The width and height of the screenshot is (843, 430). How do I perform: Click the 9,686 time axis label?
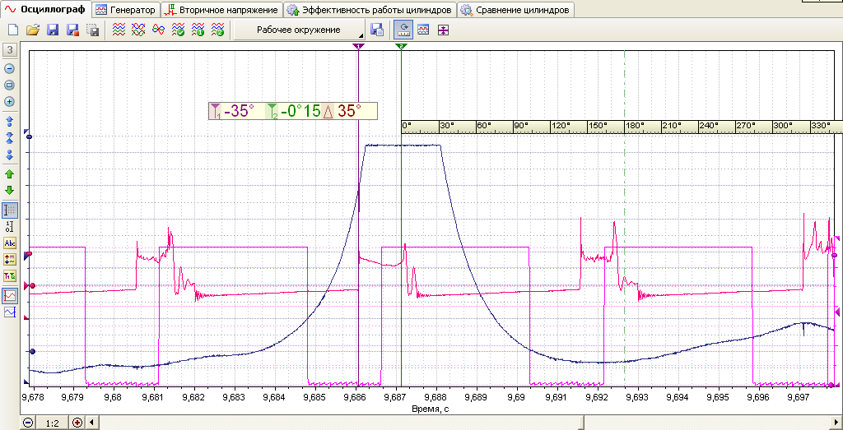(356, 398)
